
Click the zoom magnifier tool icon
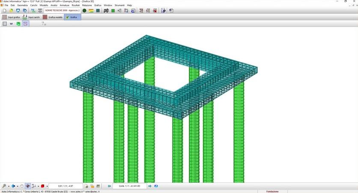(4, 186)
